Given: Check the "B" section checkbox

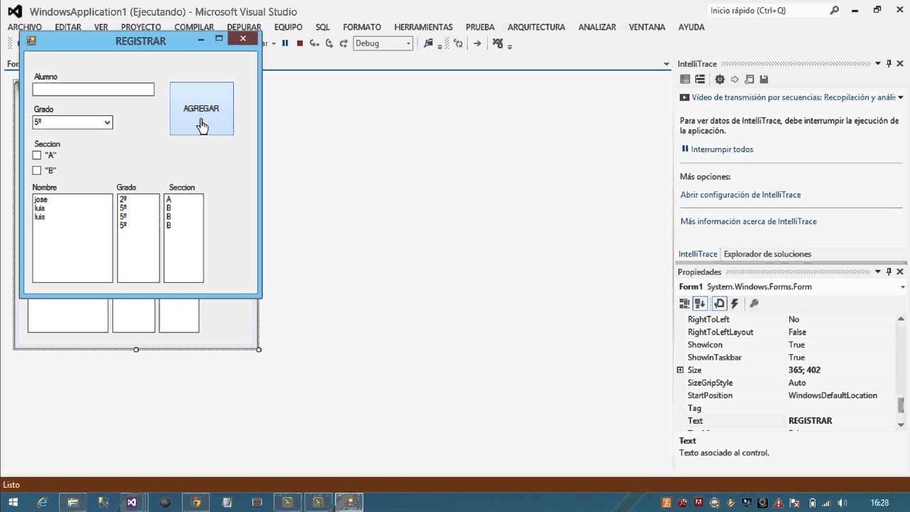Looking at the screenshot, I should pos(37,171).
